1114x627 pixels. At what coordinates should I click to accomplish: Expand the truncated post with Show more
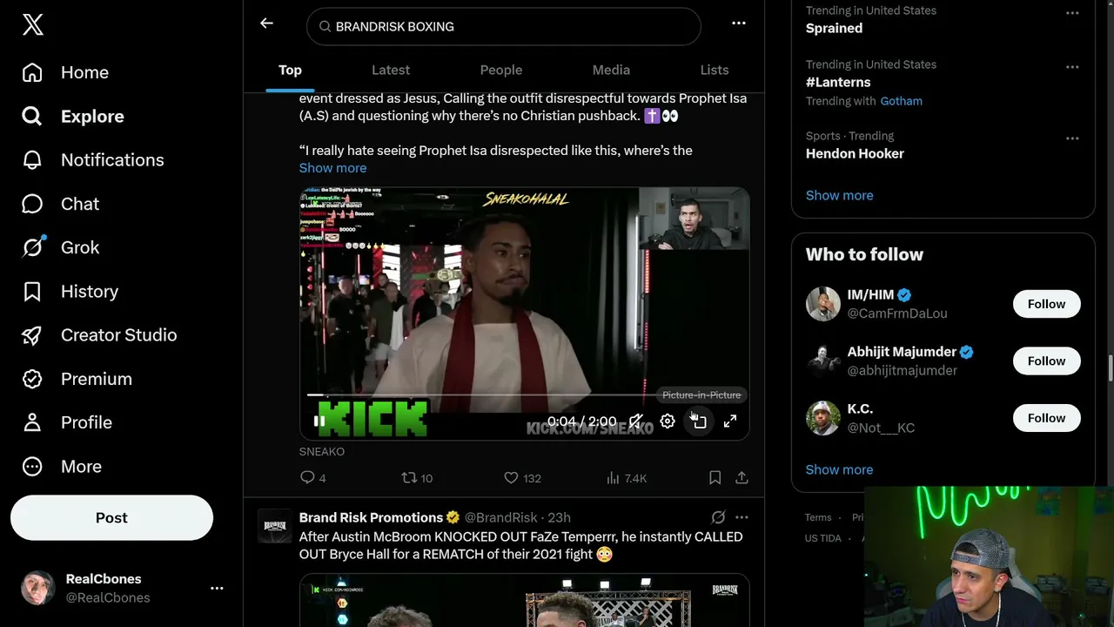tap(332, 167)
